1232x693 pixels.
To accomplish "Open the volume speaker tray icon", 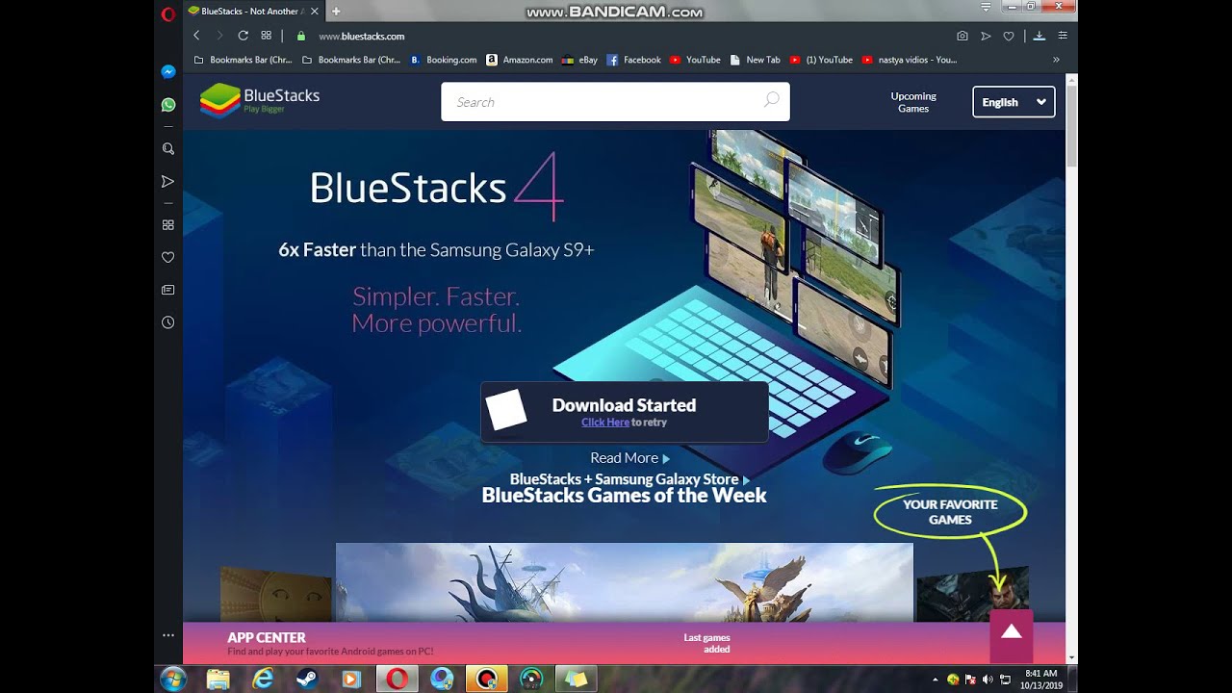I will coord(988,680).
